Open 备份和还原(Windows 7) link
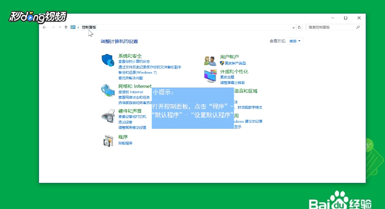The width and height of the screenshot is (385, 209). pyautogui.click(x=138, y=73)
